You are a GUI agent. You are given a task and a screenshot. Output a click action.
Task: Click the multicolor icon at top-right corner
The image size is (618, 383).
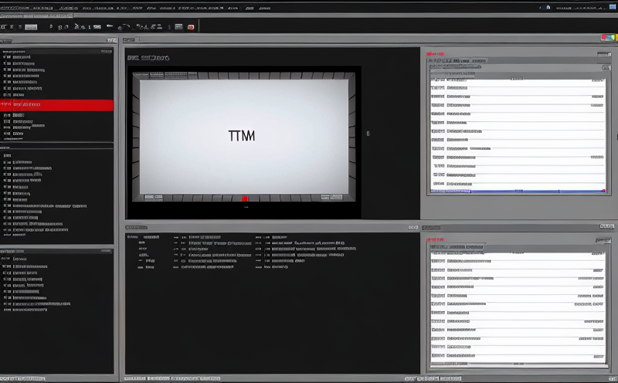[x=609, y=38]
